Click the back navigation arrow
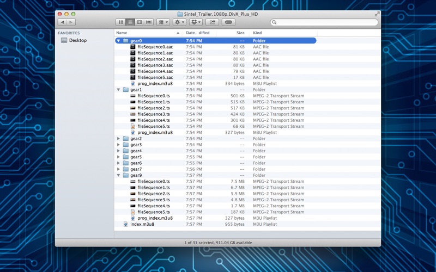Viewport: 436px width, 272px height. (62, 22)
